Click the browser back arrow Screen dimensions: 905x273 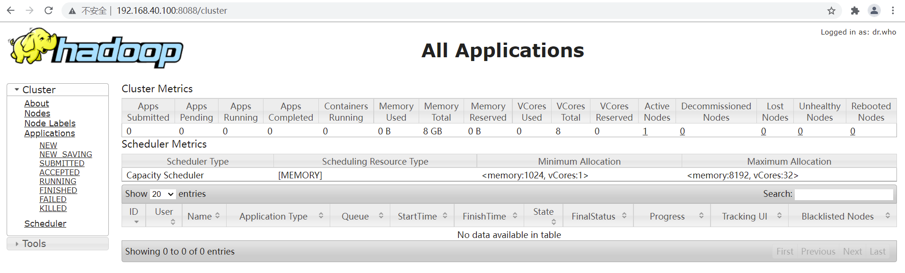10,10
